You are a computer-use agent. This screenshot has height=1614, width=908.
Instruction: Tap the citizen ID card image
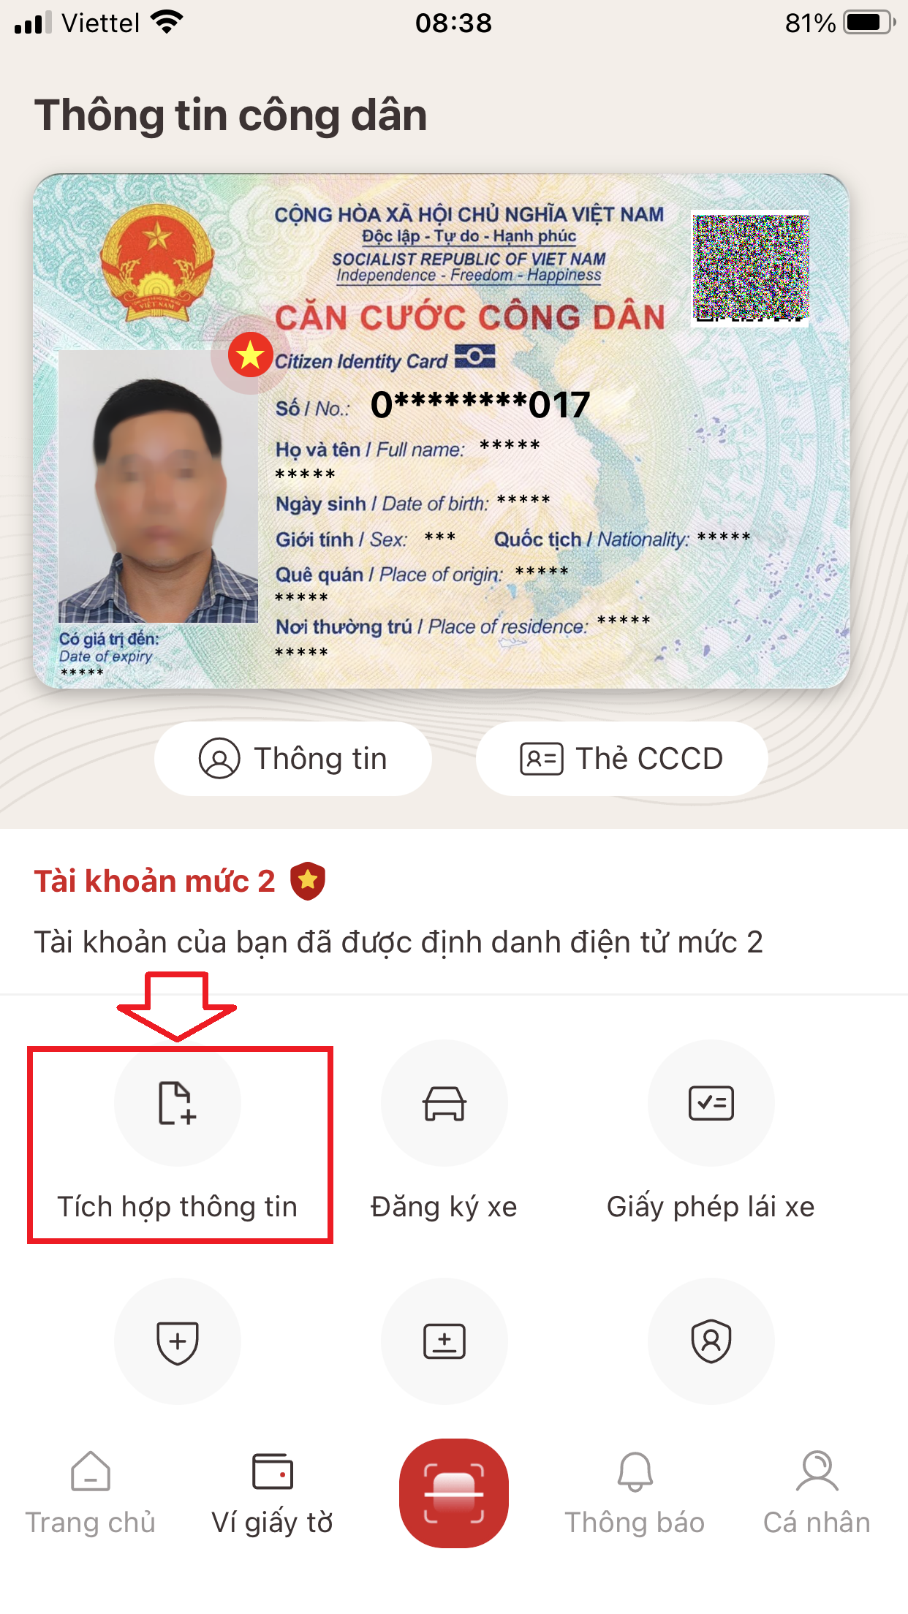tap(442, 431)
